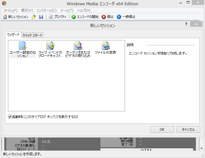
Task: Click the Windows Media Encoder app icon
Action: tap(4, 3)
